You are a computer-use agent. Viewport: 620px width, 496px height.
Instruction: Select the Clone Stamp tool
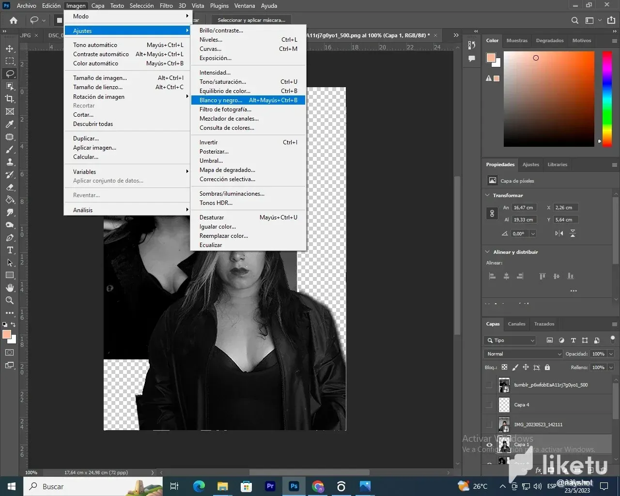point(10,162)
